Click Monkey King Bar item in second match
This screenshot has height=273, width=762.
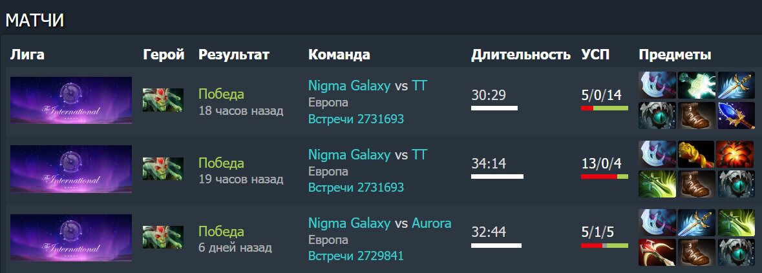tap(696, 154)
